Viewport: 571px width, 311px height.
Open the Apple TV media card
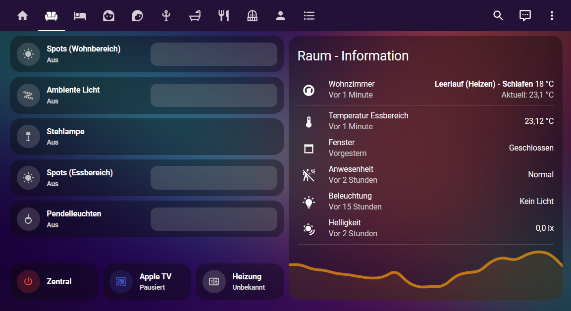coord(147,282)
